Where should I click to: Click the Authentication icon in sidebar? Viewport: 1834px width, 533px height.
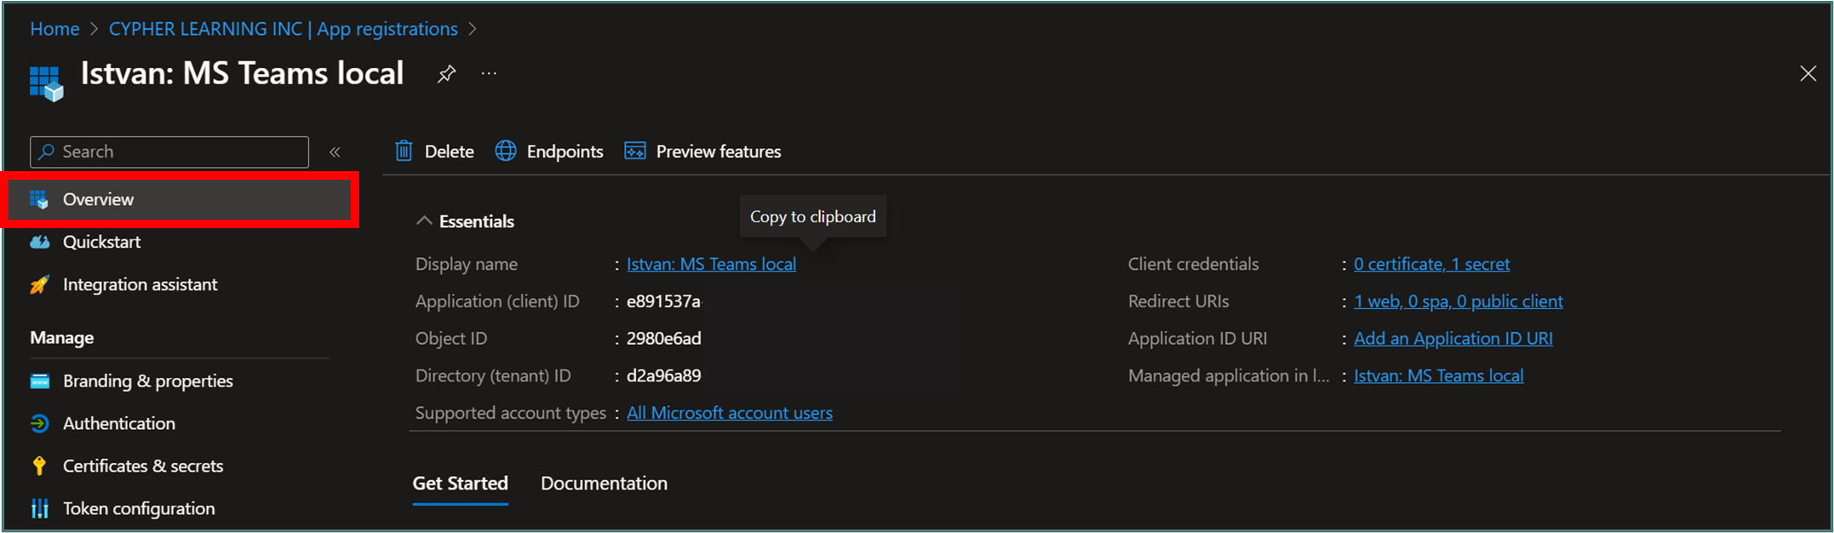pos(39,423)
